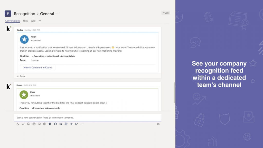The width and height of the screenshot is (263, 148).
Task: Focus the Start a new conversation field
Action: click(88, 118)
